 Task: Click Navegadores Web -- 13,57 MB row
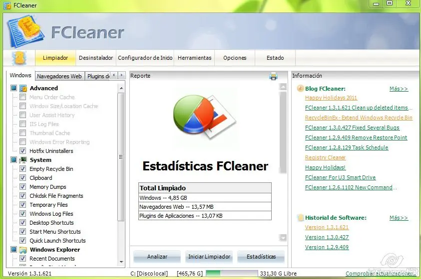205,207
